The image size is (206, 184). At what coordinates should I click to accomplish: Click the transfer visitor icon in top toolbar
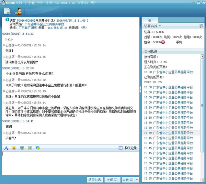(x=19, y=11)
